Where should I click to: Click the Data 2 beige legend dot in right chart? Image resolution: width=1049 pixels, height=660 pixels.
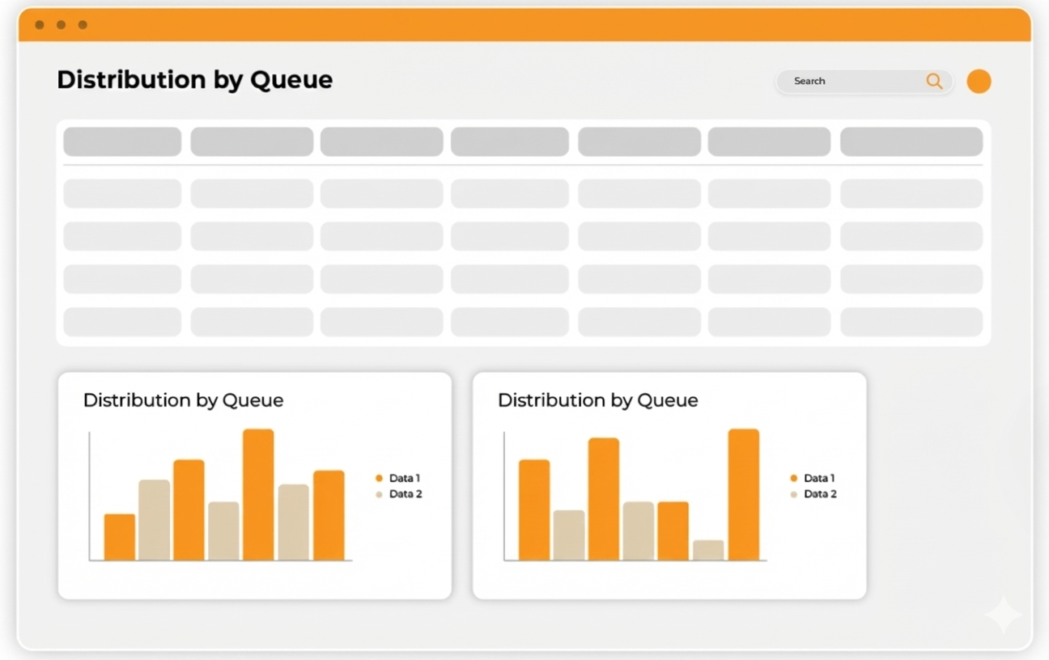point(794,494)
